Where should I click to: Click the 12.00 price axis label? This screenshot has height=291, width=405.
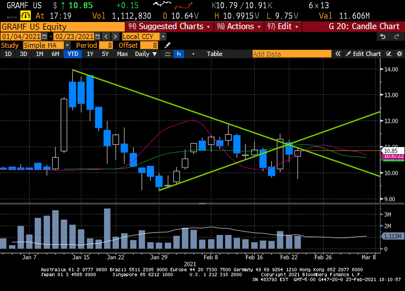pyautogui.click(x=391, y=121)
